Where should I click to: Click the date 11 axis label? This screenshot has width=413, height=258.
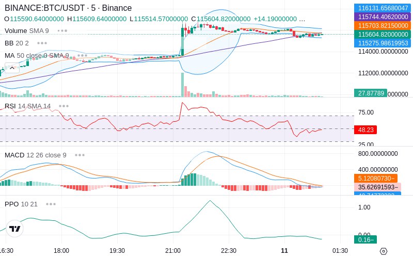pyautogui.click(x=284, y=251)
